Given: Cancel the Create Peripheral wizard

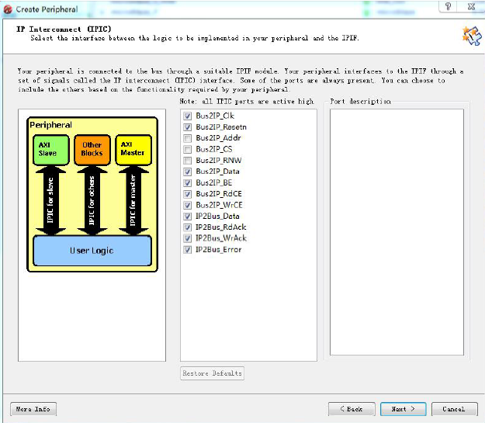Looking at the screenshot, I should (x=453, y=408).
